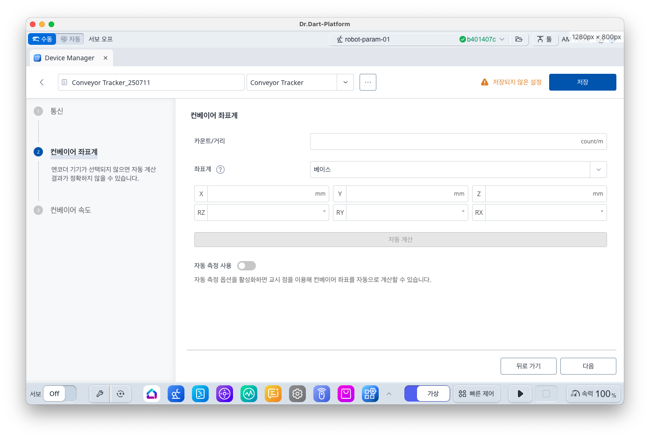Enable the 자동 측정 사용 toggle
The width and height of the screenshot is (650, 439).
tap(246, 266)
